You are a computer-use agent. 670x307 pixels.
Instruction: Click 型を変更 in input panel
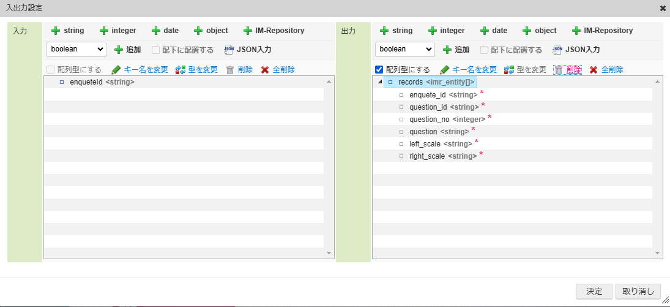tap(196, 70)
